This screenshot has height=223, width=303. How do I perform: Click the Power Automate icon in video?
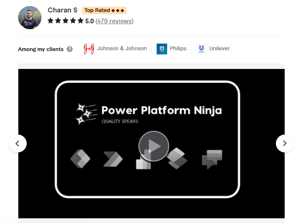coord(113,159)
